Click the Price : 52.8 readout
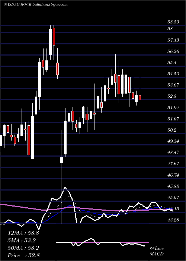The image size is (186, 261). pyautogui.click(x=23, y=255)
